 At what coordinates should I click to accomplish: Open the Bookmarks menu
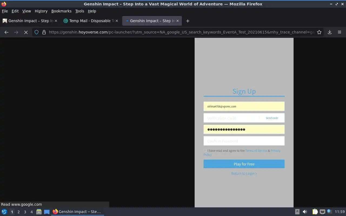tap(61, 11)
